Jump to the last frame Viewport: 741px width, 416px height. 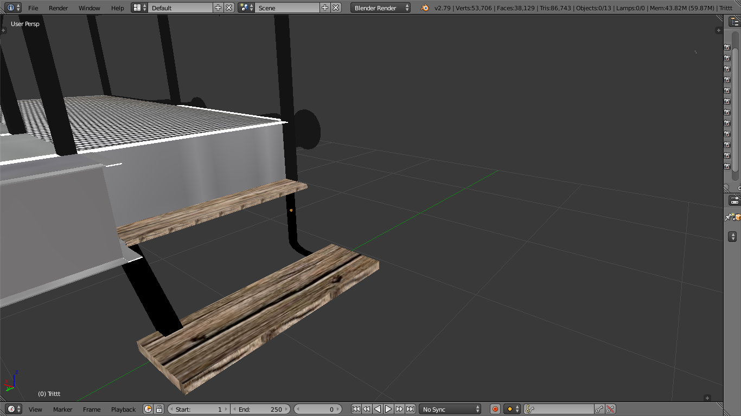[x=411, y=409]
